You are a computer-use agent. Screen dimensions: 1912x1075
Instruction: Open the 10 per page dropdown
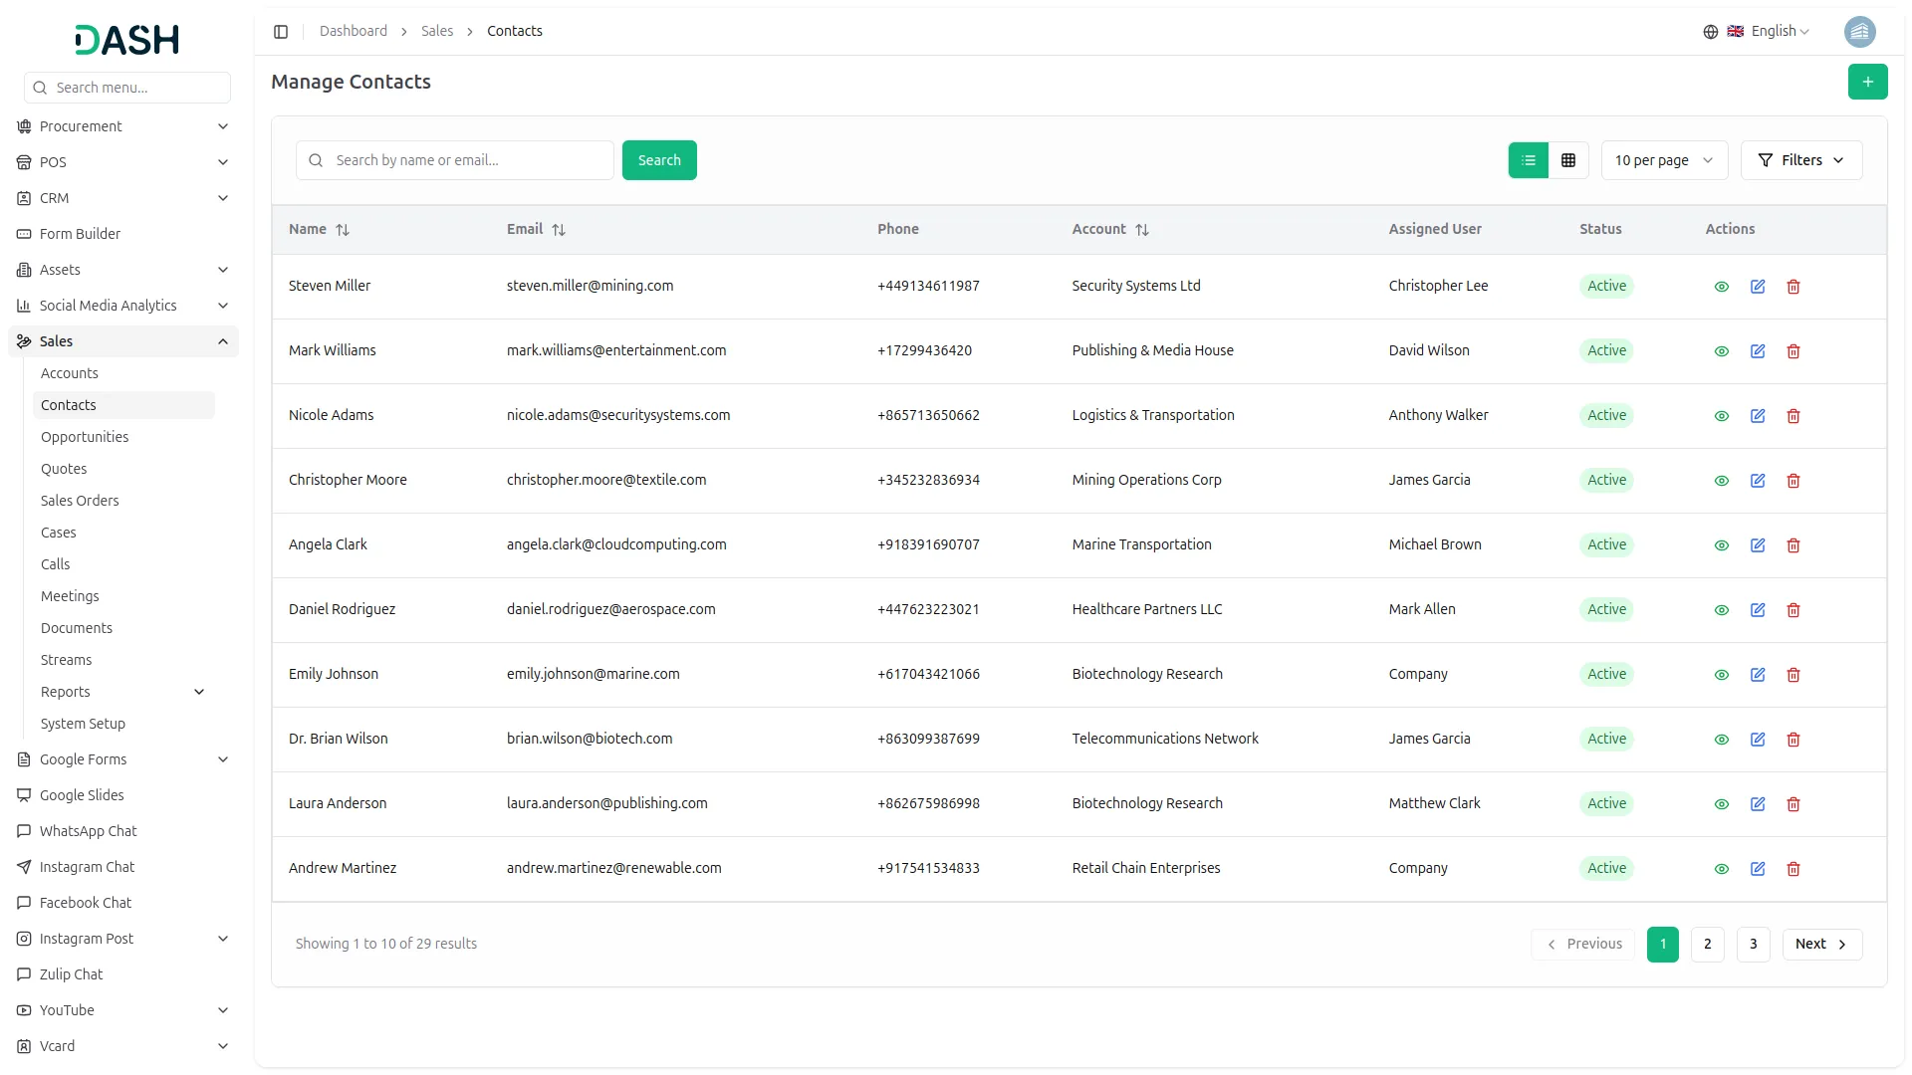(1663, 160)
